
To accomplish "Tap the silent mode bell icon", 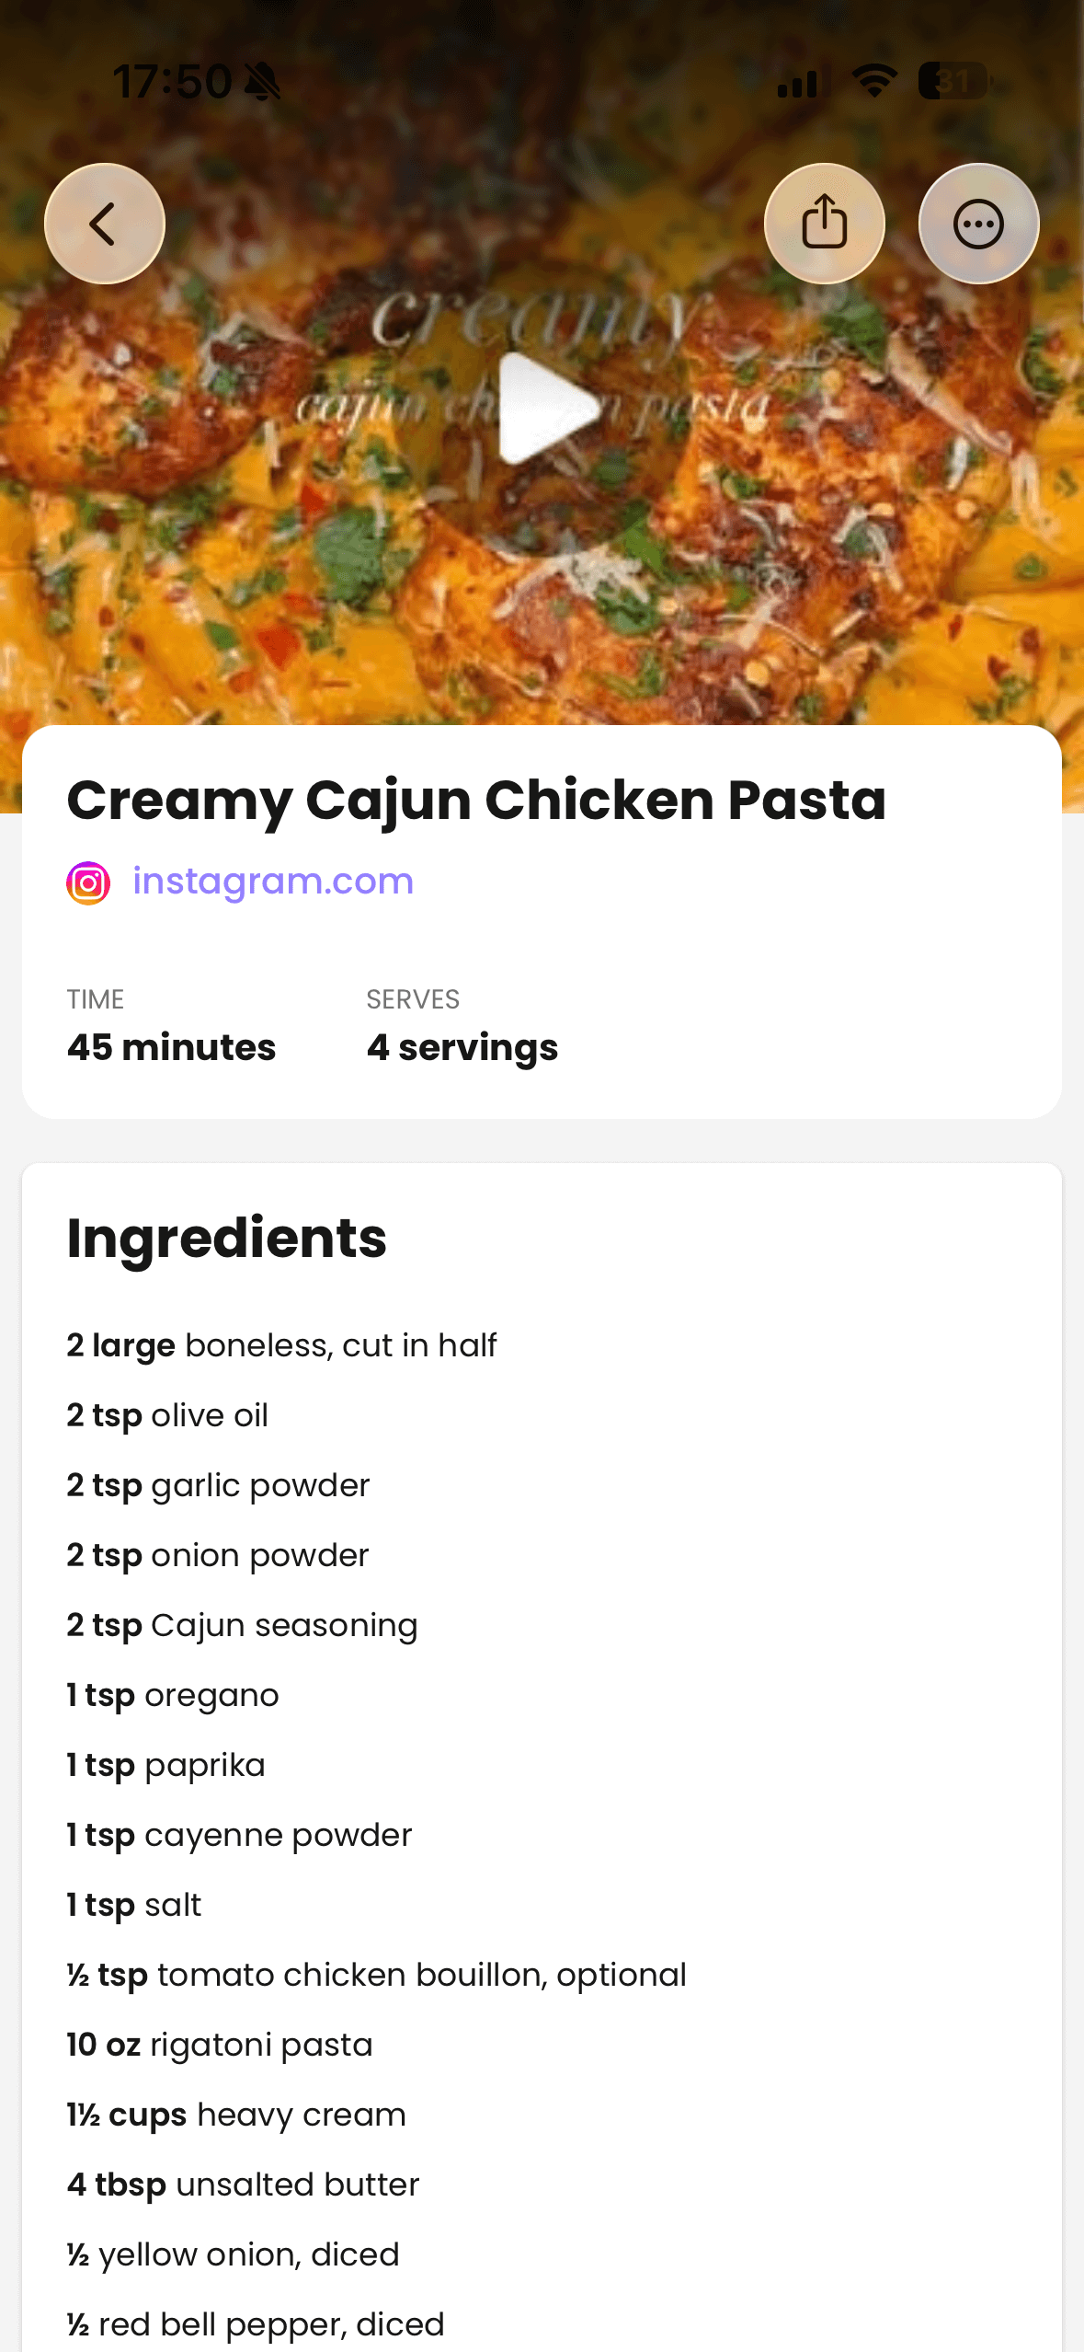I will (263, 83).
